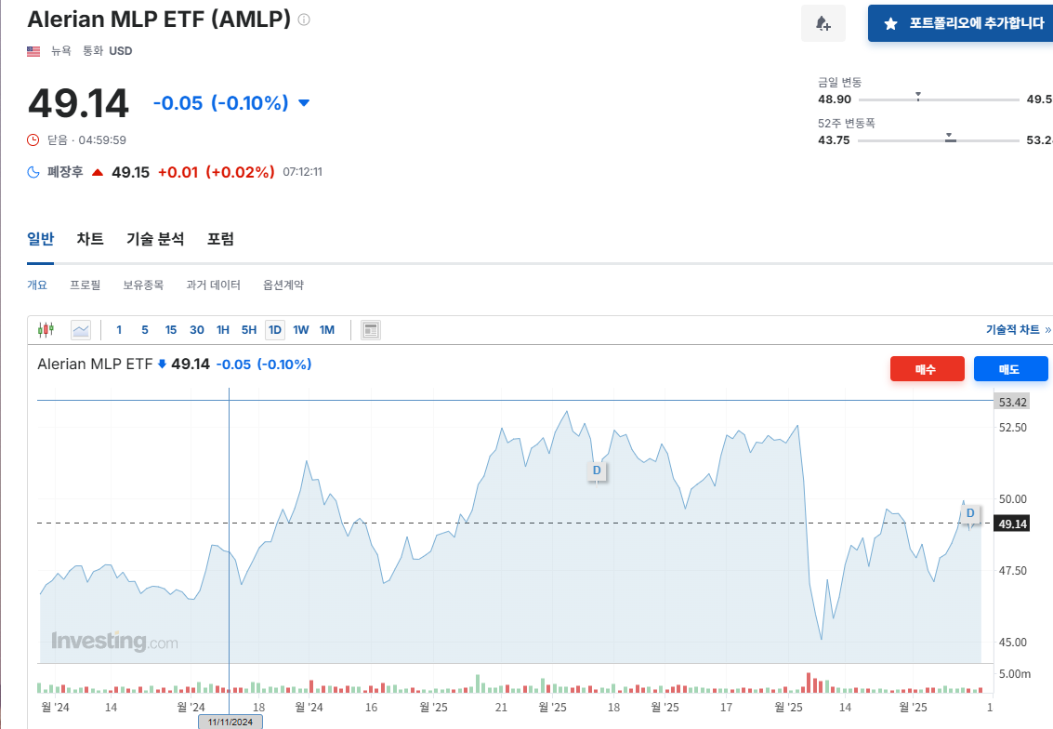
Task: Click the 52주 변동폭 slider handle
Action: point(949,138)
